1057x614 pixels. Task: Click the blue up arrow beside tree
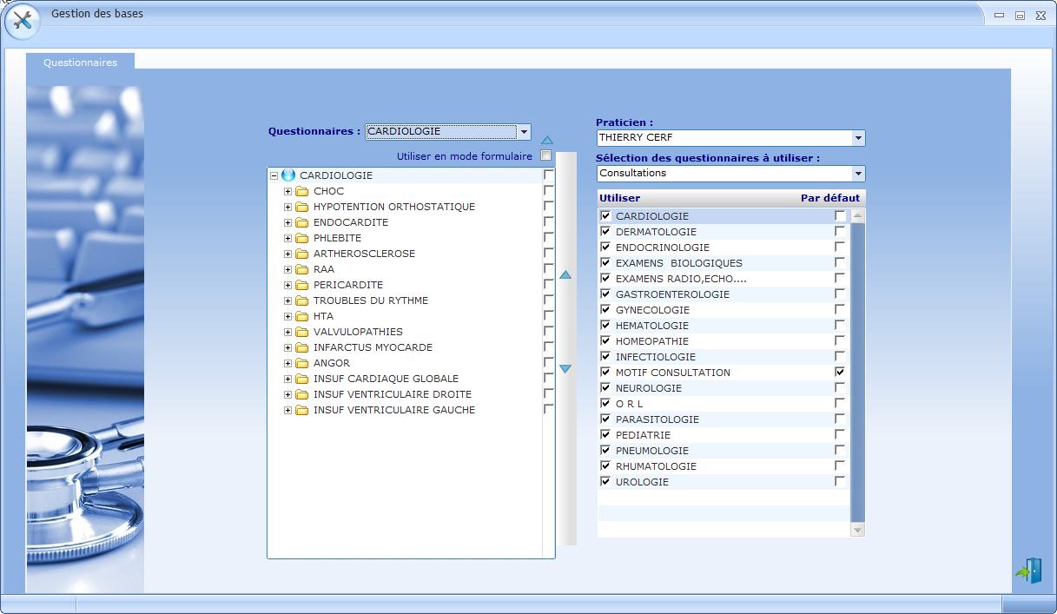[565, 275]
